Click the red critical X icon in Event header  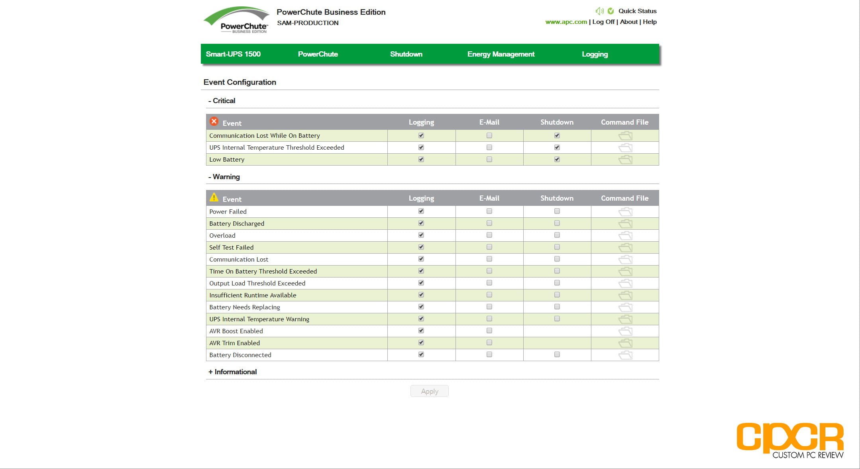point(214,121)
